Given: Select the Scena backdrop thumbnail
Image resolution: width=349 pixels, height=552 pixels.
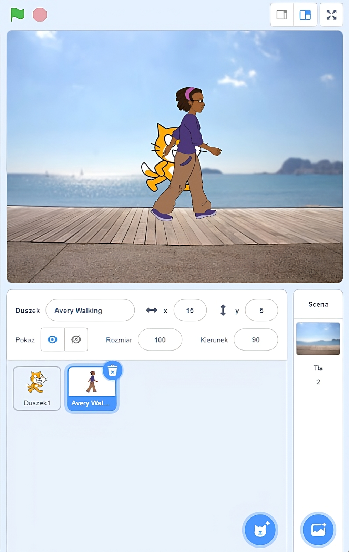Looking at the screenshot, I should (x=318, y=338).
